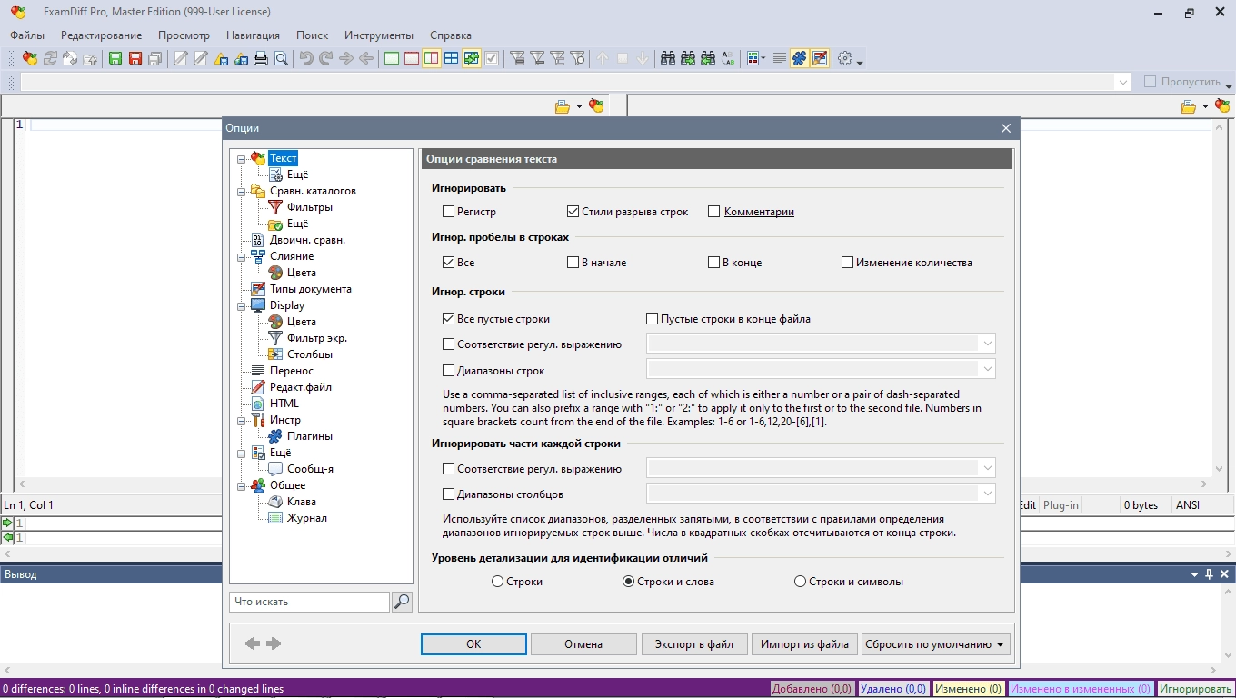Open the Навигация menu
The width and height of the screenshot is (1236, 698).
pos(253,35)
